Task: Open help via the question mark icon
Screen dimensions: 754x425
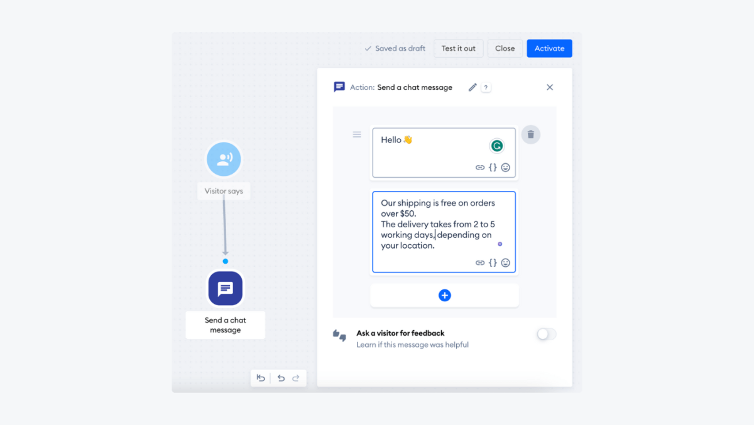Action: pyautogui.click(x=485, y=87)
